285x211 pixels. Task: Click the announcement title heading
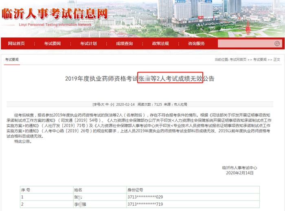[x=140, y=79]
